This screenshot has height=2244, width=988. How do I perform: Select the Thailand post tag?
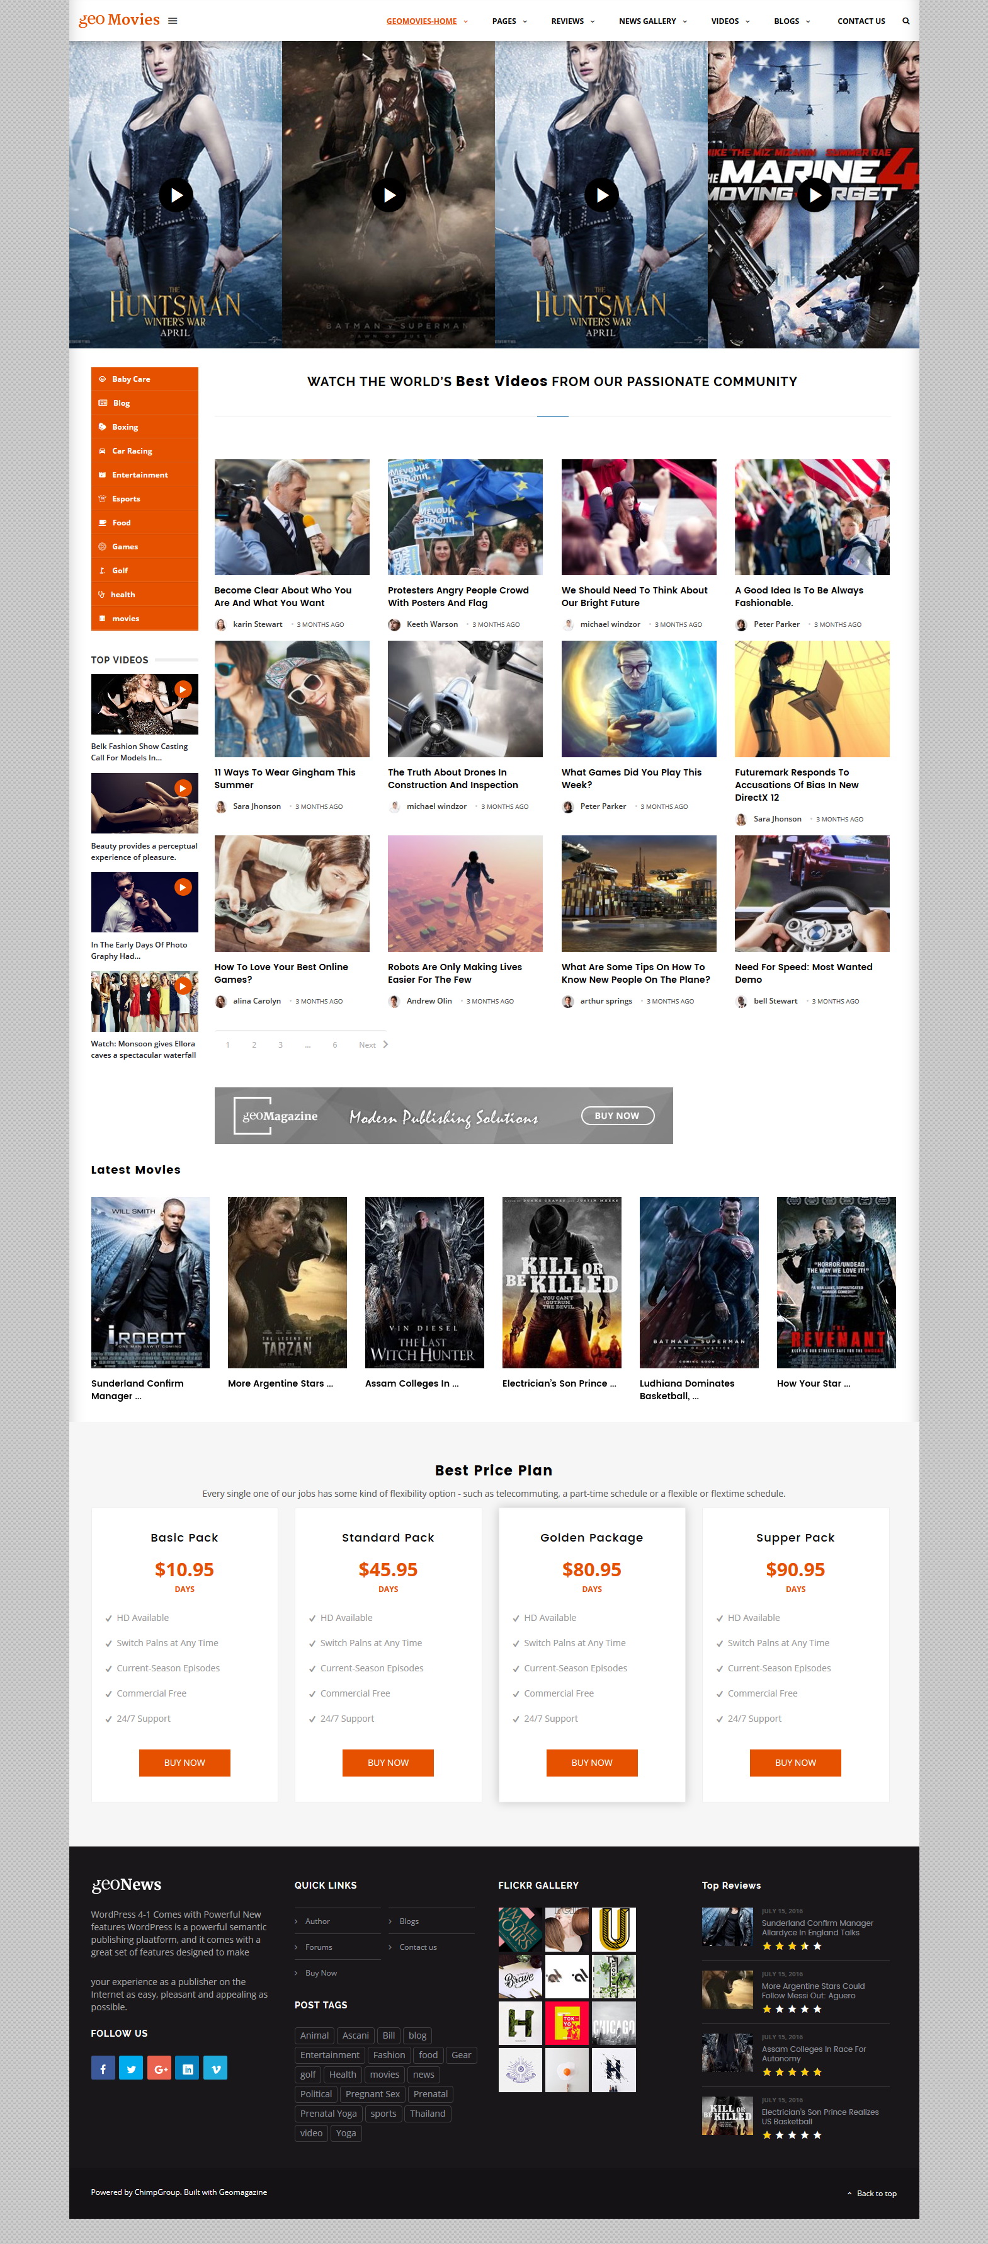click(x=428, y=2114)
